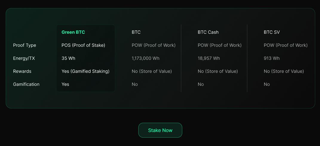Click the Rewards row label
320x146 pixels.
point(22,71)
